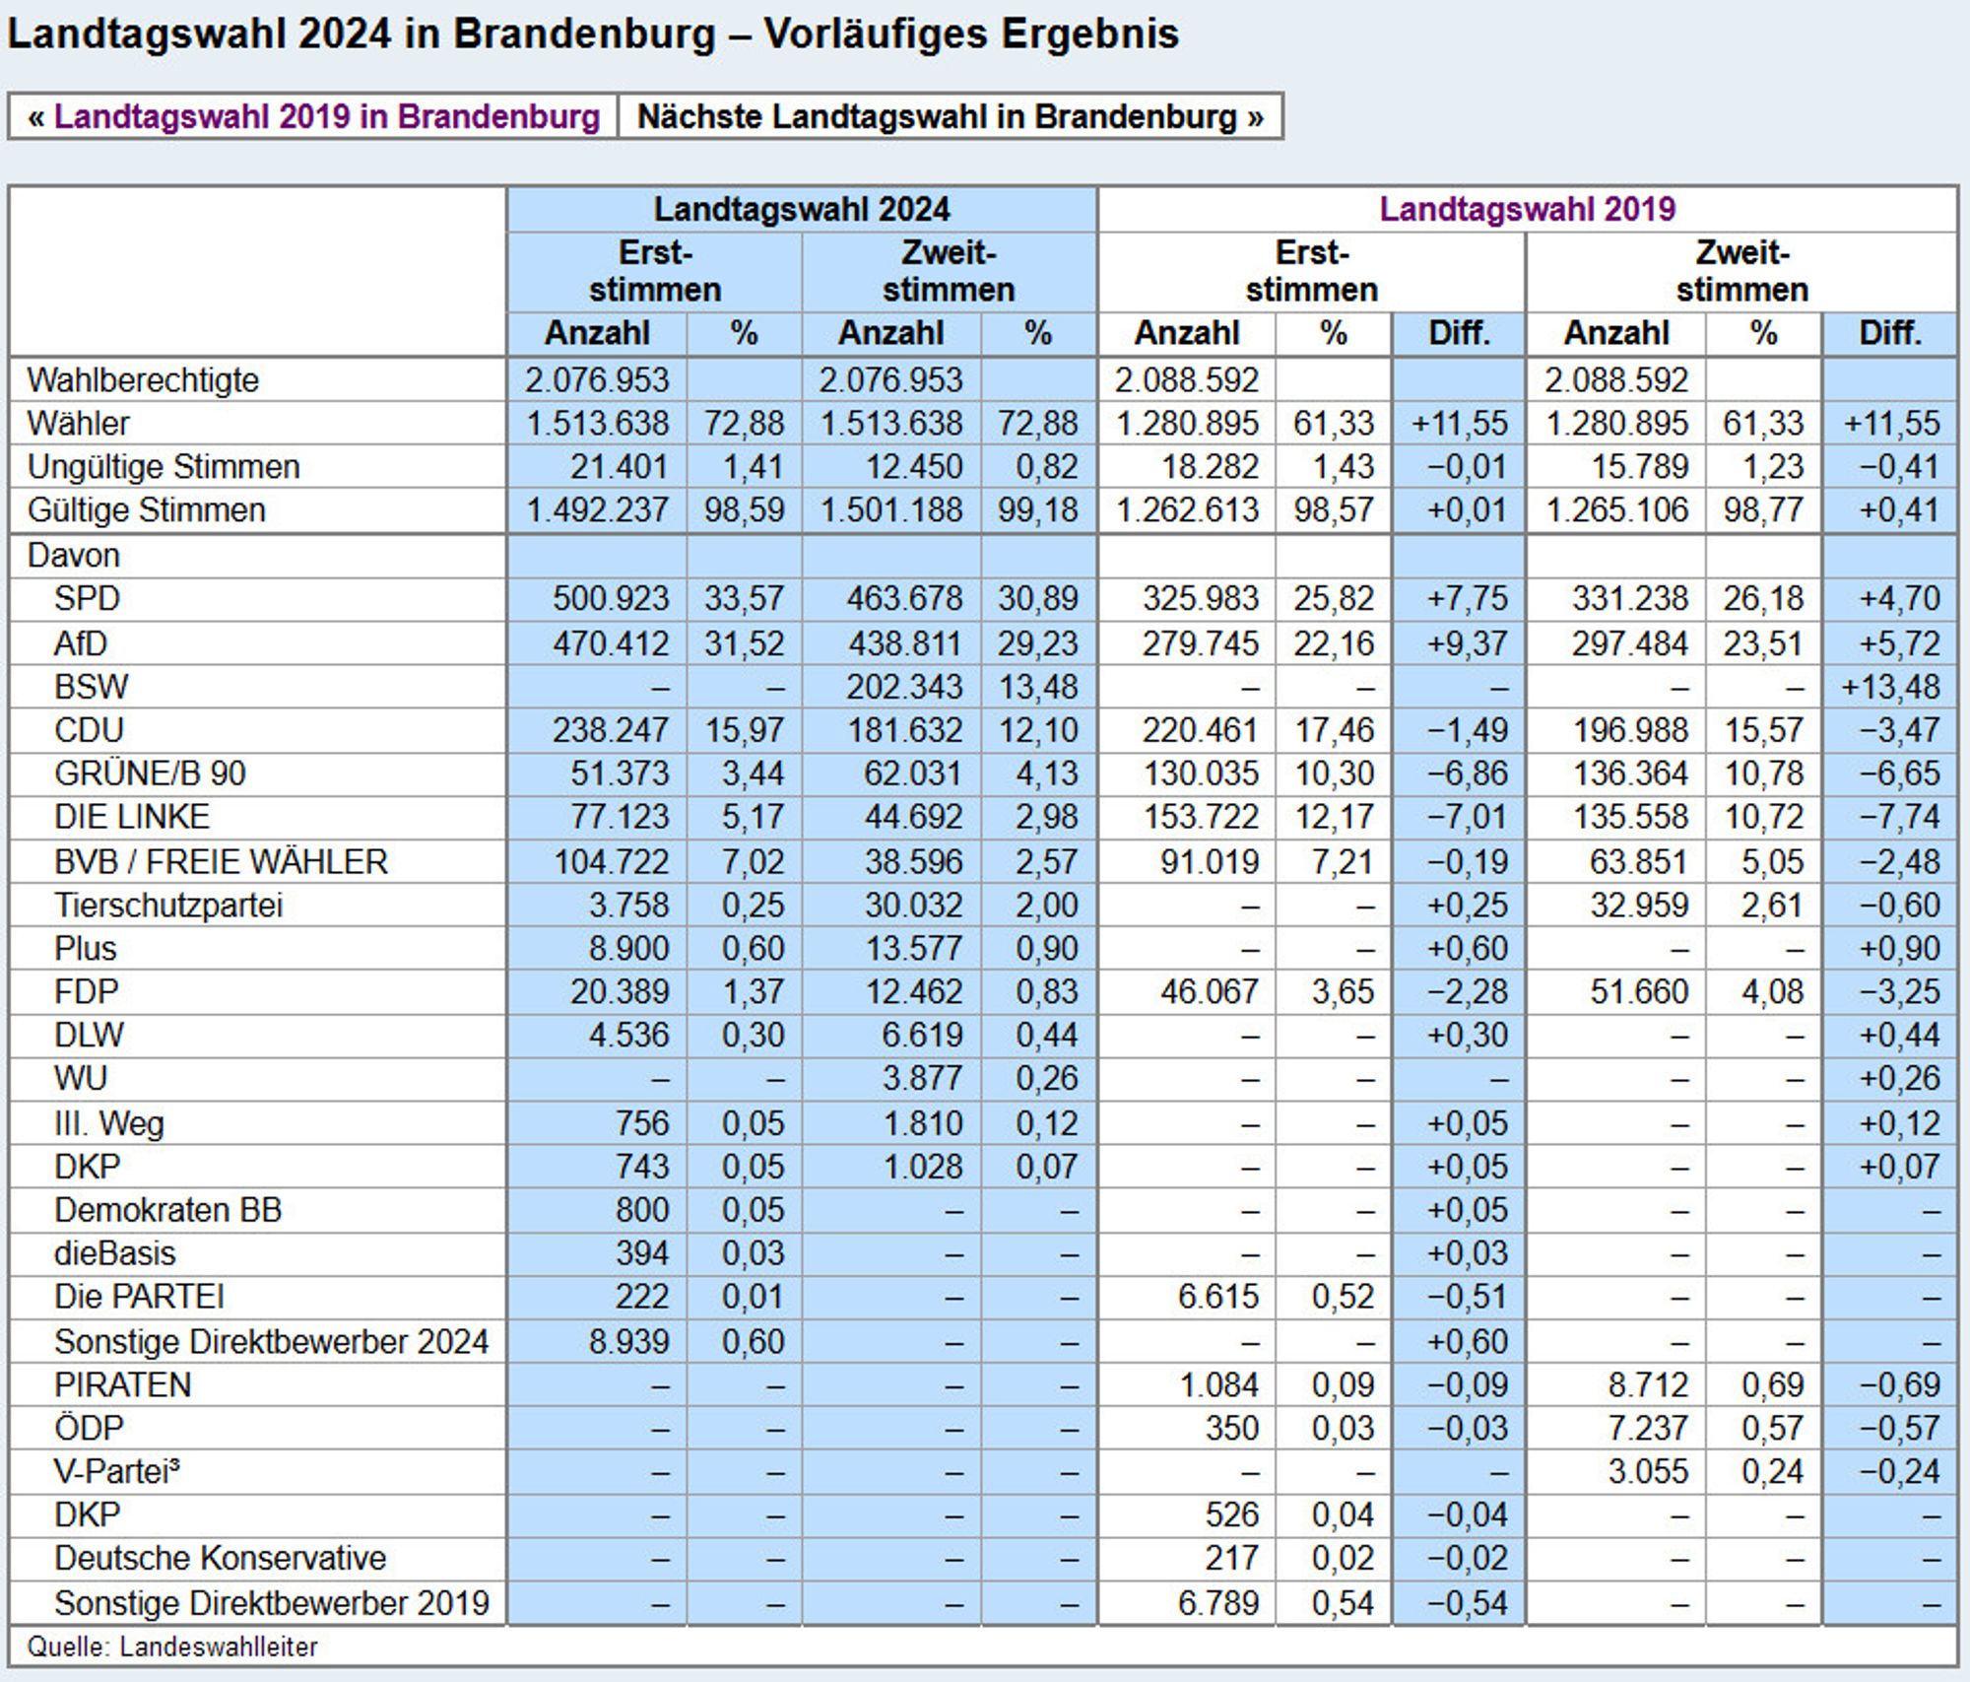Click the WU row label
The image size is (1970, 1682).
(x=81, y=1078)
